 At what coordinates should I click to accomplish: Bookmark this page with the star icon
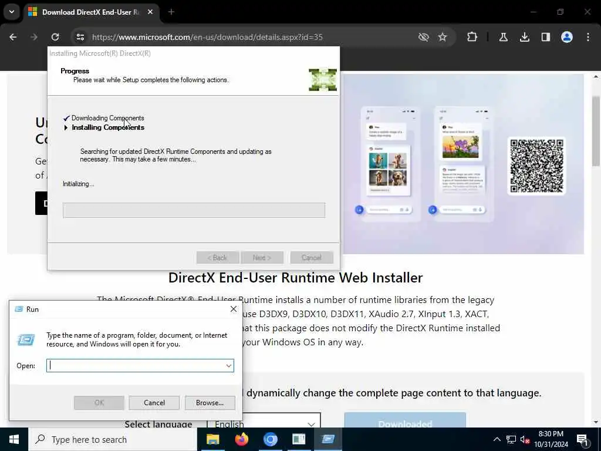(443, 37)
